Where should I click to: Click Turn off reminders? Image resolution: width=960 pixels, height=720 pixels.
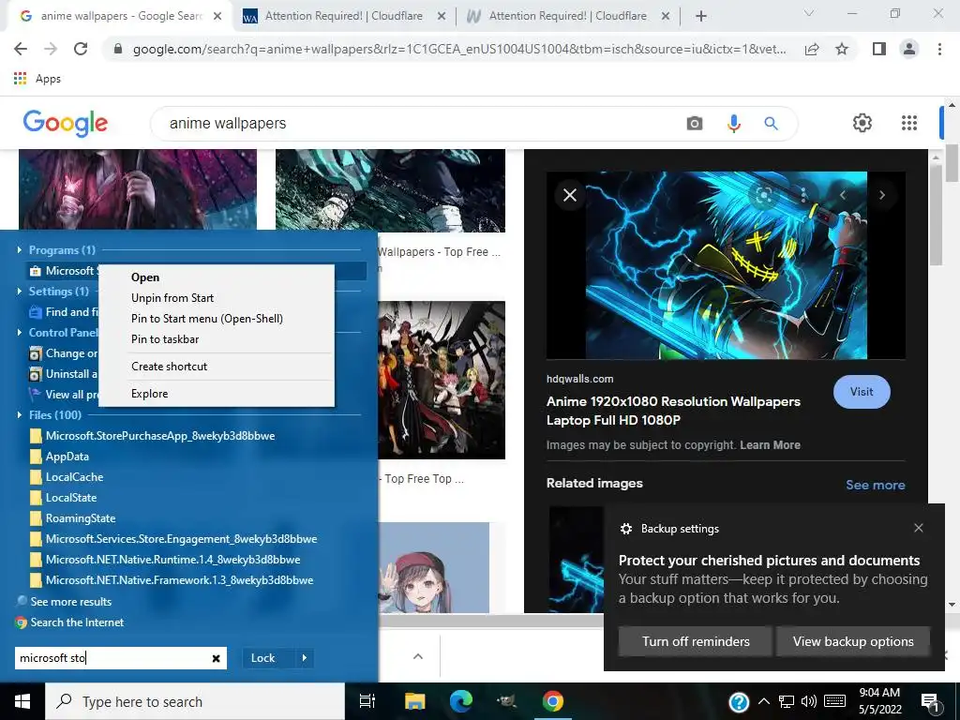pos(696,641)
